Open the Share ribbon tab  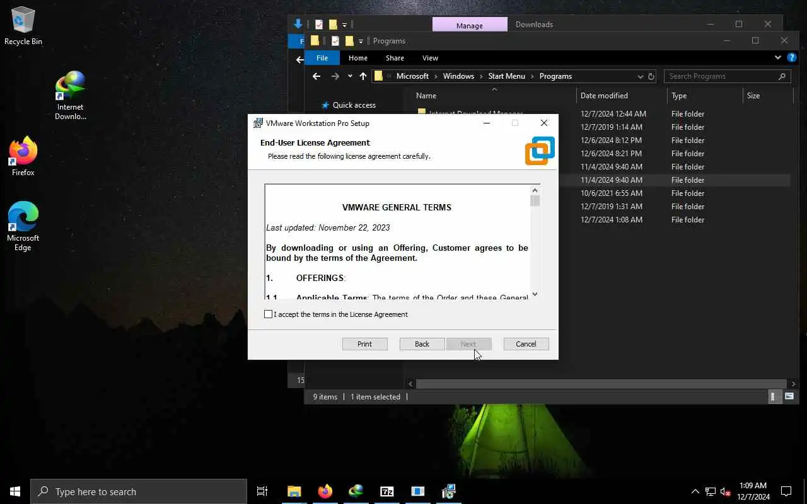(x=395, y=58)
